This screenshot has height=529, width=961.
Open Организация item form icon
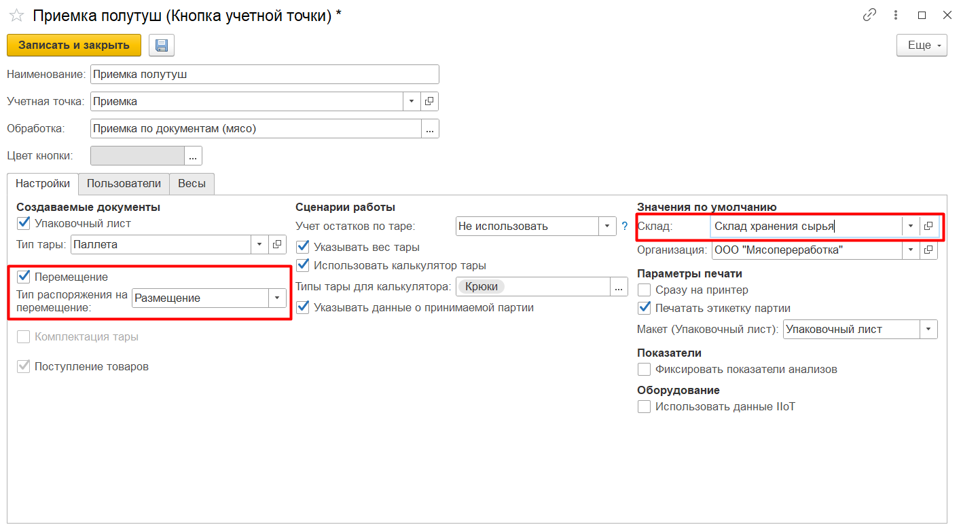coord(928,250)
